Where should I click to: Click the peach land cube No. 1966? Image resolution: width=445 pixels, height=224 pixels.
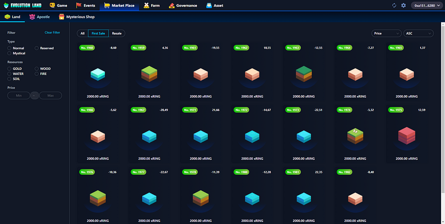pos(98,136)
